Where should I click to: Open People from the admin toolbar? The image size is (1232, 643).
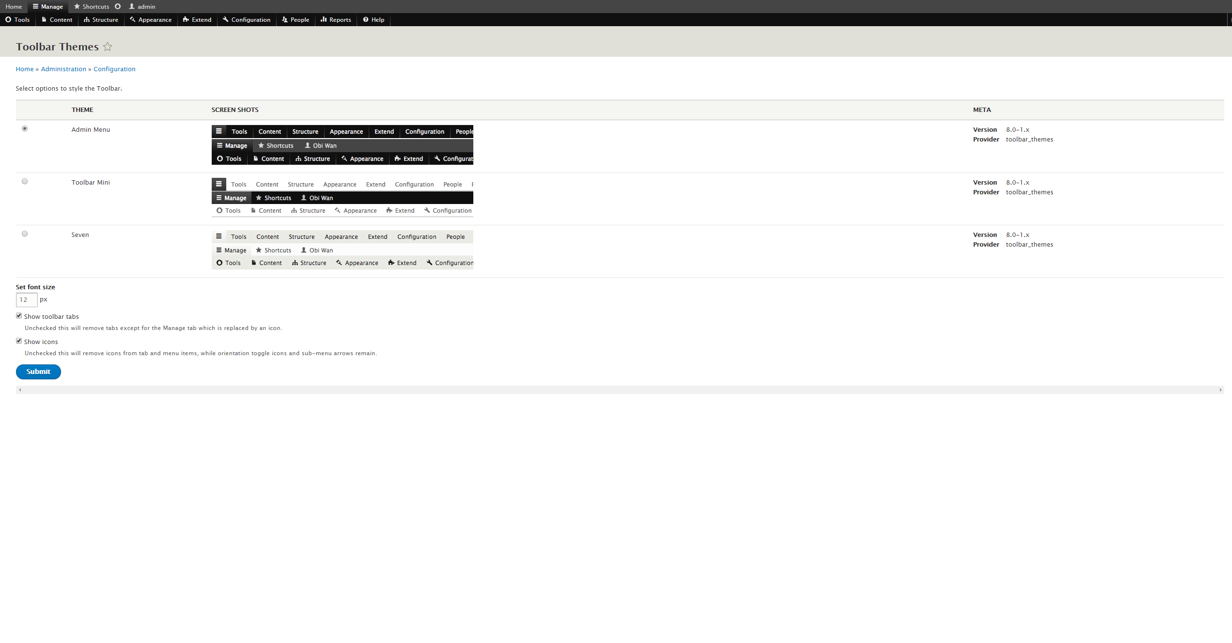[x=296, y=20]
